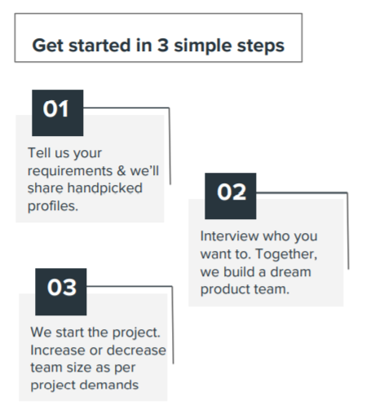Click the words 'share handpicked profiles'
The width and height of the screenshot is (375, 418).
(85, 197)
